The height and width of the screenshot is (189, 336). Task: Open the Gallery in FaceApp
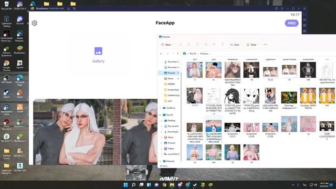pyautogui.click(x=98, y=55)
